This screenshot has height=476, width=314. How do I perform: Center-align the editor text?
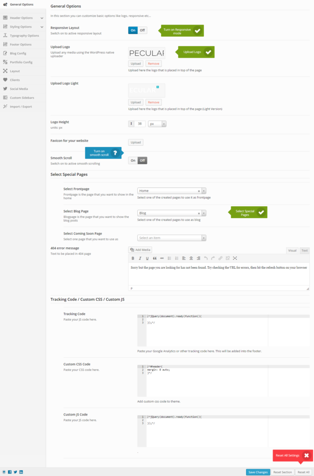(x=191, y=258)
